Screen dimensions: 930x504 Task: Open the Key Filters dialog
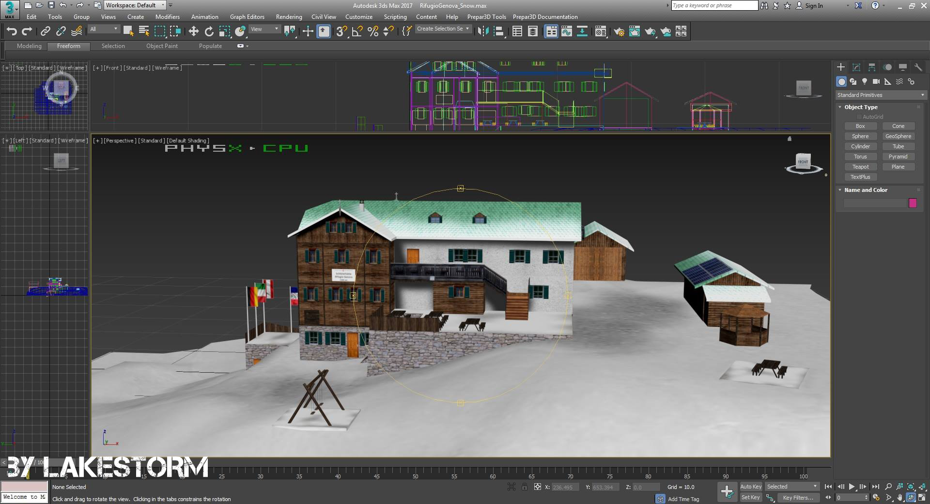pyautogui.click(x=798, y=497)
